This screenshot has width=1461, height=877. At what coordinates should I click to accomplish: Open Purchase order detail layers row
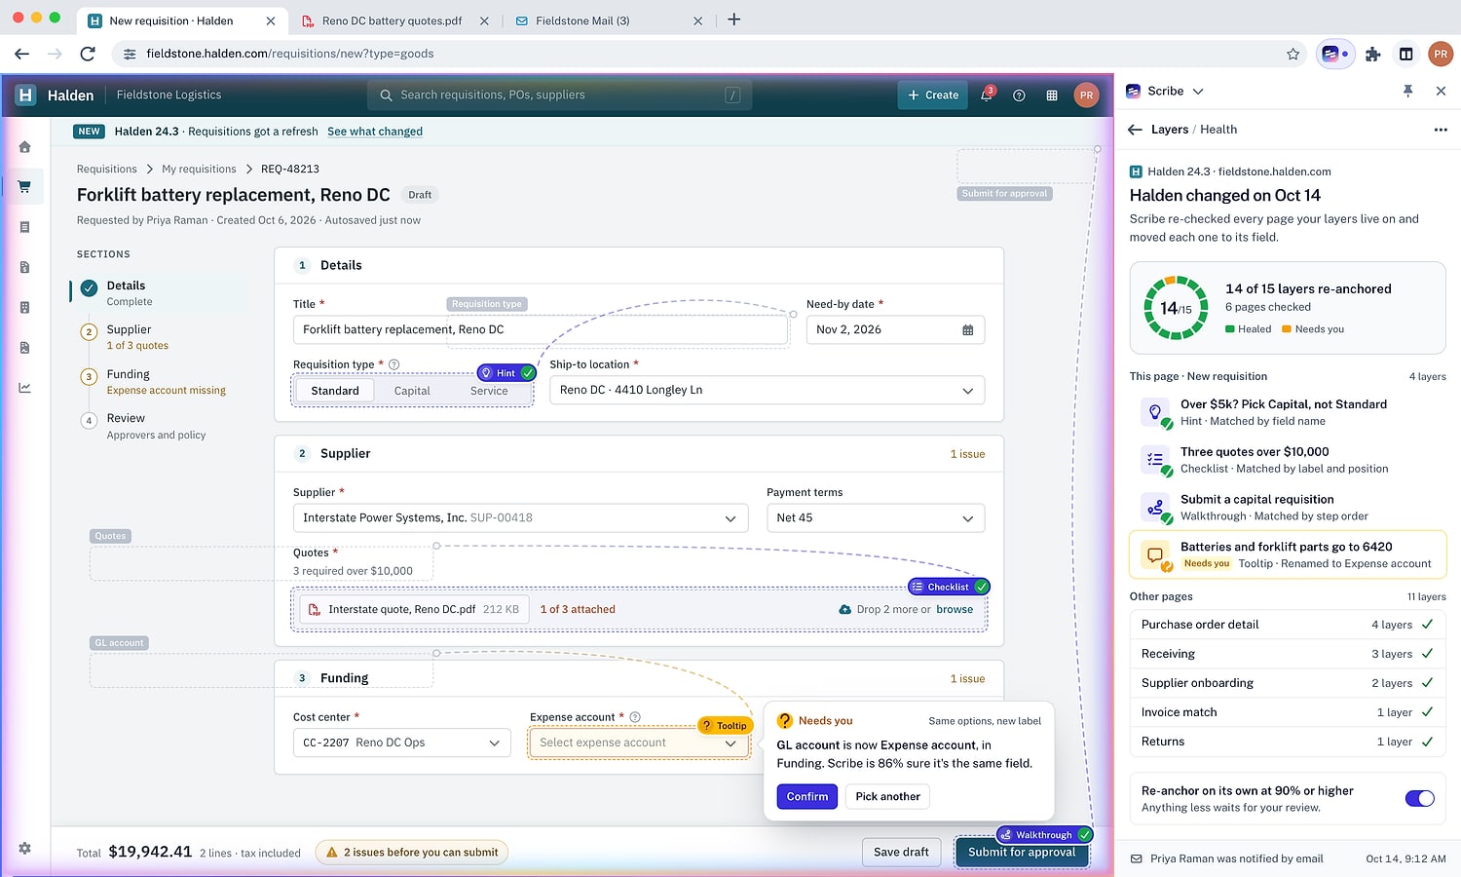coord(1288,625)
